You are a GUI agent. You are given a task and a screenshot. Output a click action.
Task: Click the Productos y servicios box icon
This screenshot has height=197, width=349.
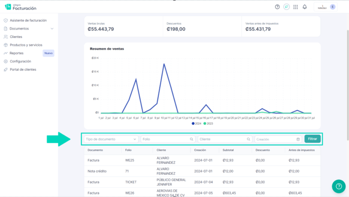pos(6,45)
